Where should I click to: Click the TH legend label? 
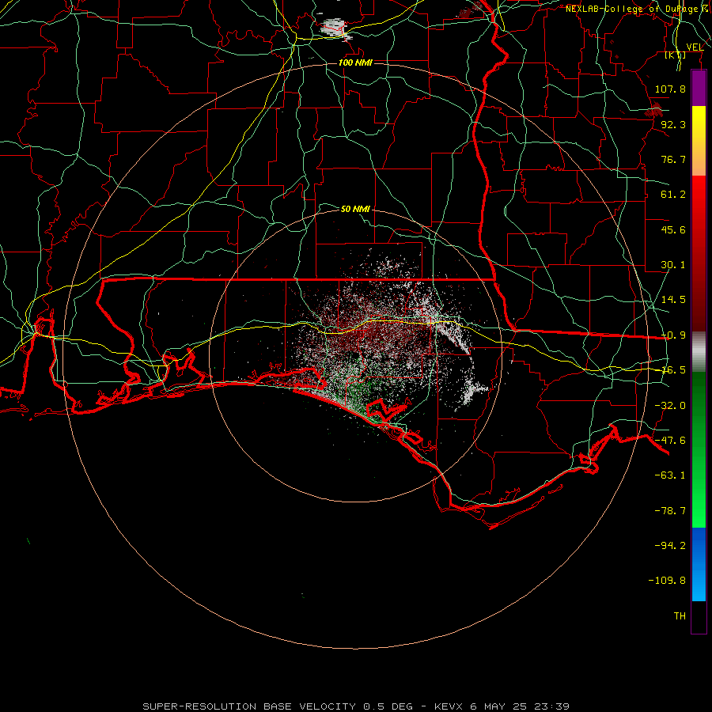click(680, 616)
